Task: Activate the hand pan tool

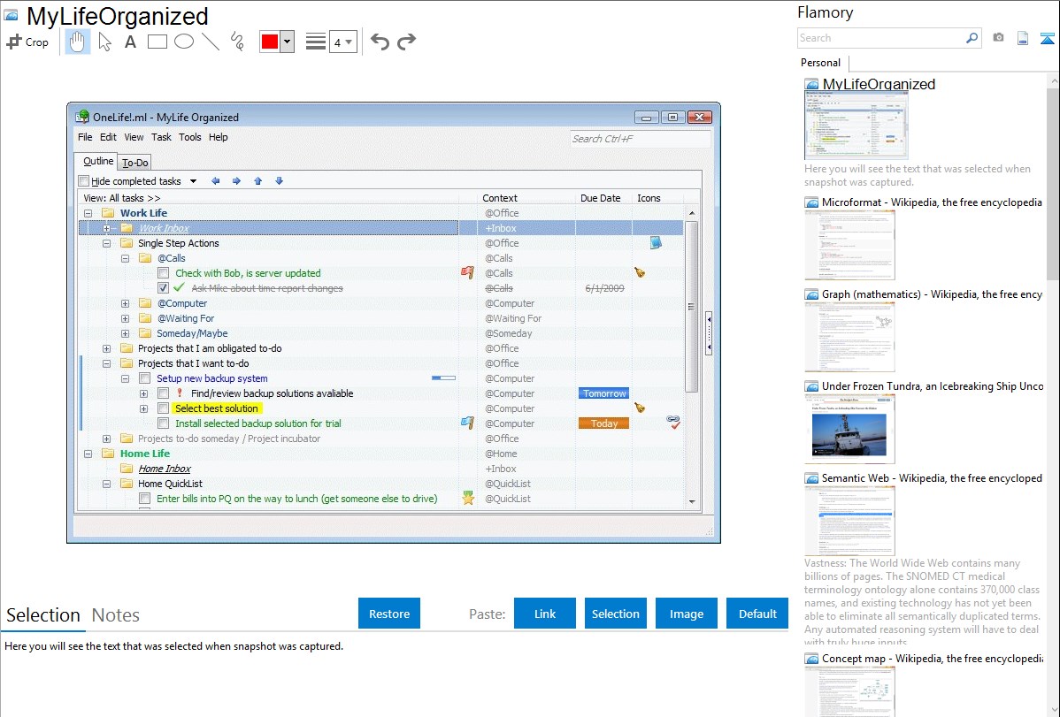Action: pyautogui.click(x=78, y=42)
